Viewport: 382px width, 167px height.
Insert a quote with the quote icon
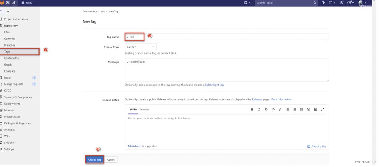pyautogui.click(x=266, y=109)
